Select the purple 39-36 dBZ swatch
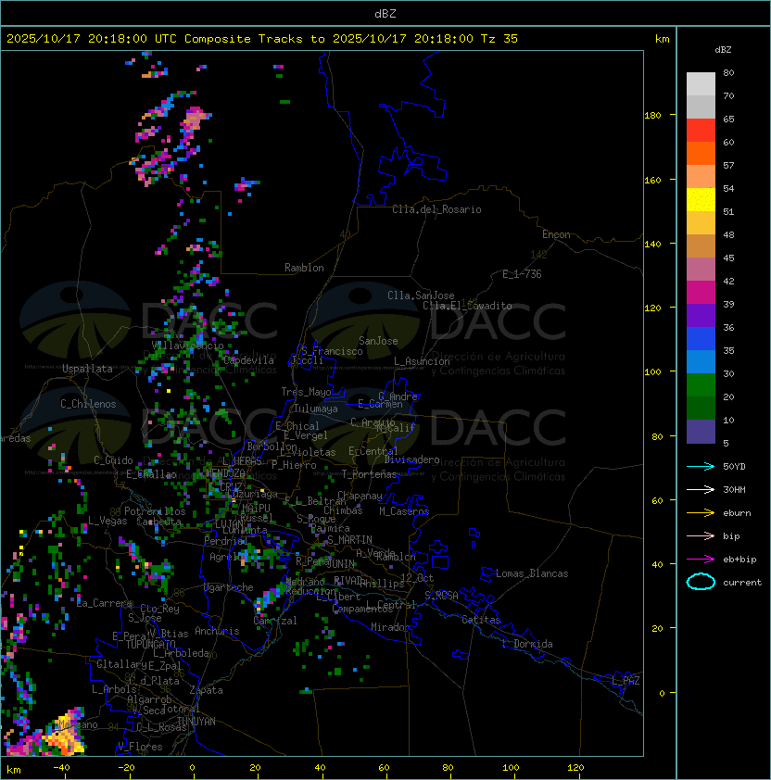This screenshot has width=771, height=780. point(701,315)
